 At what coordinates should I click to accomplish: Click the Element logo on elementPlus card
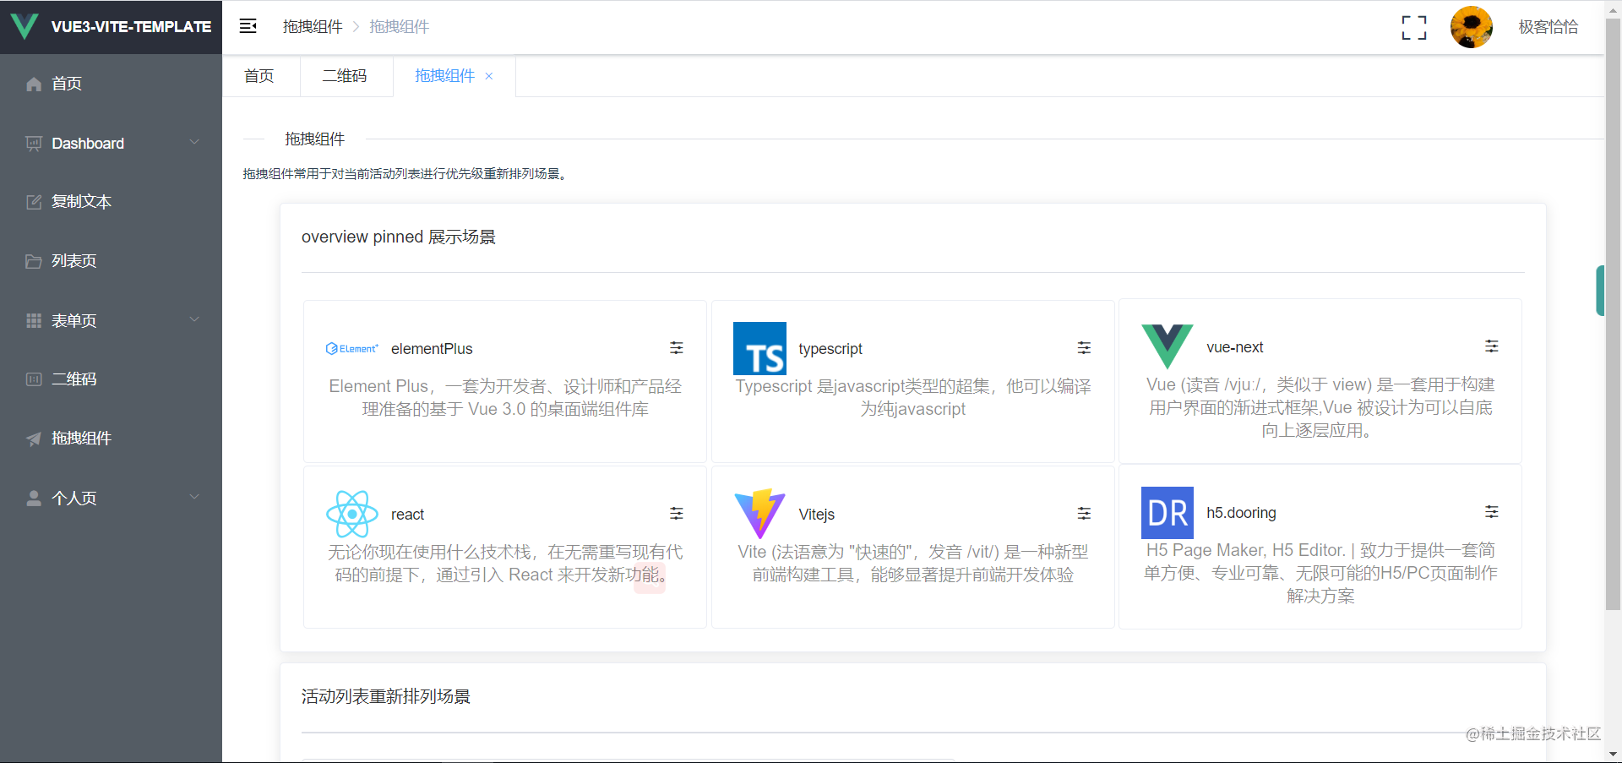point(351,348)
